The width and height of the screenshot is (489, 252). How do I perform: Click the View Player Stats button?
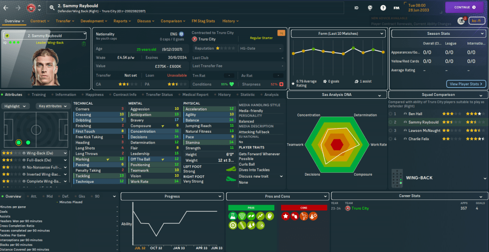click(466, 84)
